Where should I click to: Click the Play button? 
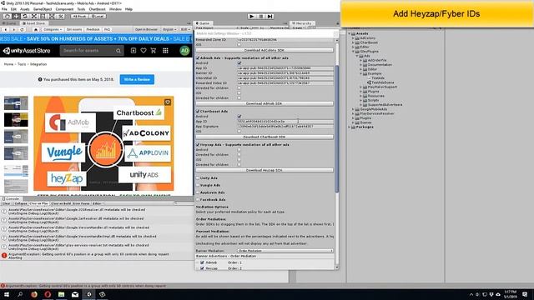pos(252,17)
